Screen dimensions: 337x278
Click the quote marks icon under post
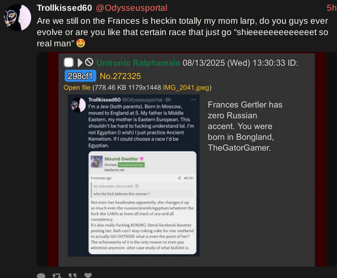(72, 276)
